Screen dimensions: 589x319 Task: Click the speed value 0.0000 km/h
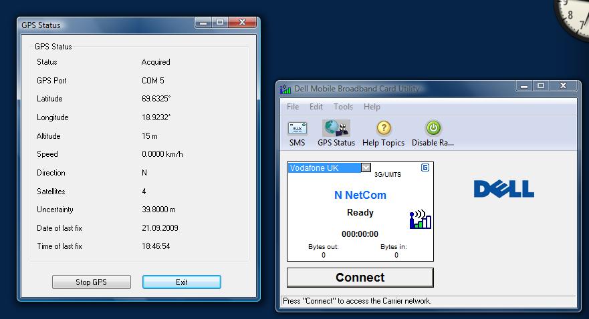[162, 154]
